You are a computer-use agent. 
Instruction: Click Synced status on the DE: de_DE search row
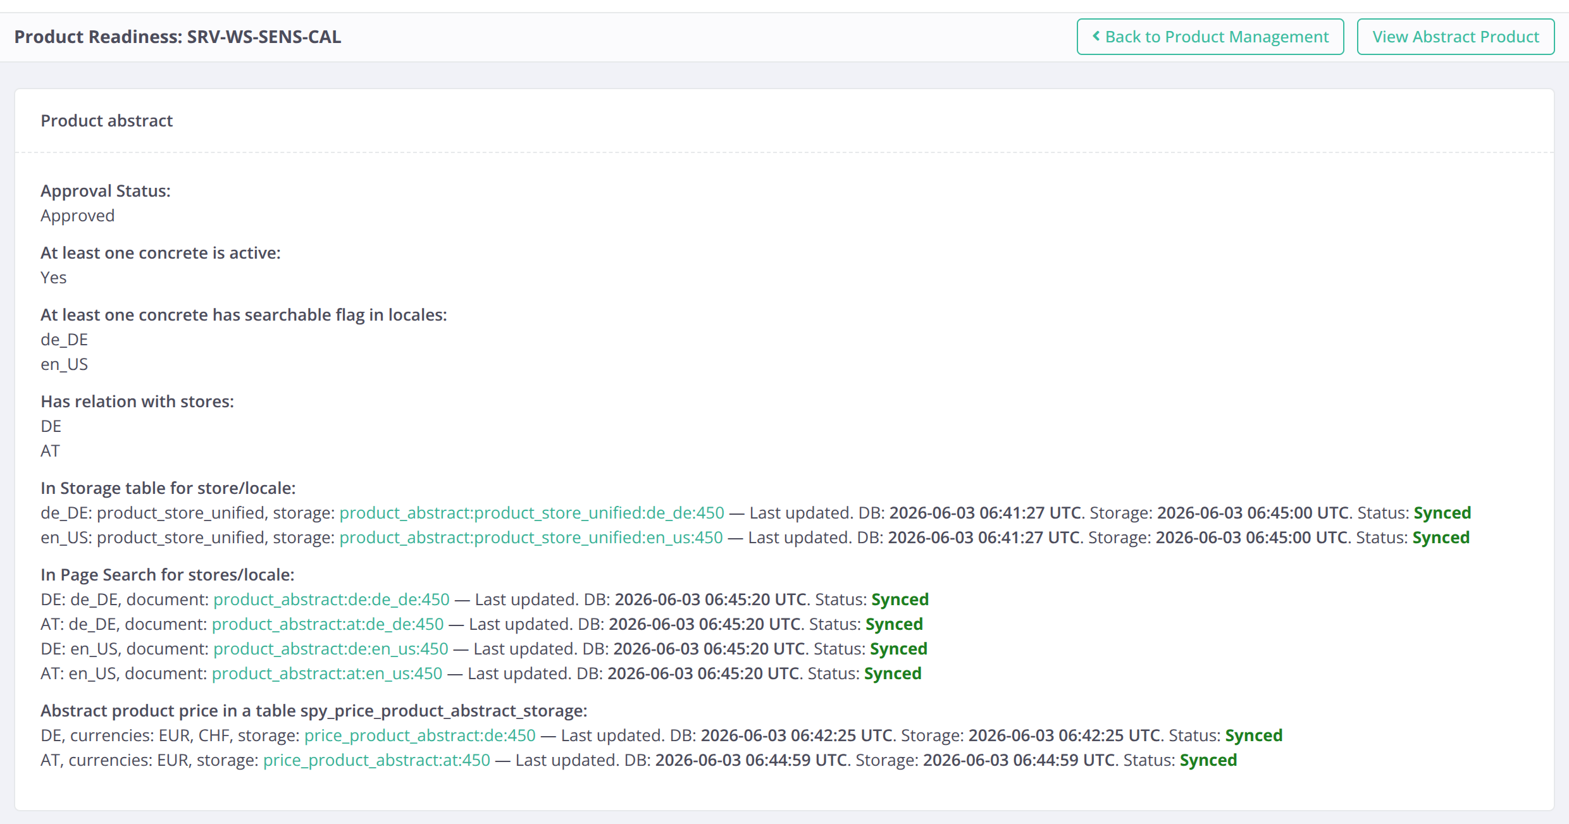point(900,599)
